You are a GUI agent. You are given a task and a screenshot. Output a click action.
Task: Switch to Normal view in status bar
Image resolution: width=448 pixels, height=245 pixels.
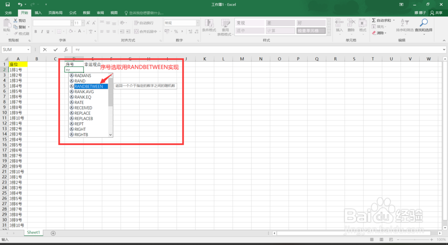click(x=372, y=240)
